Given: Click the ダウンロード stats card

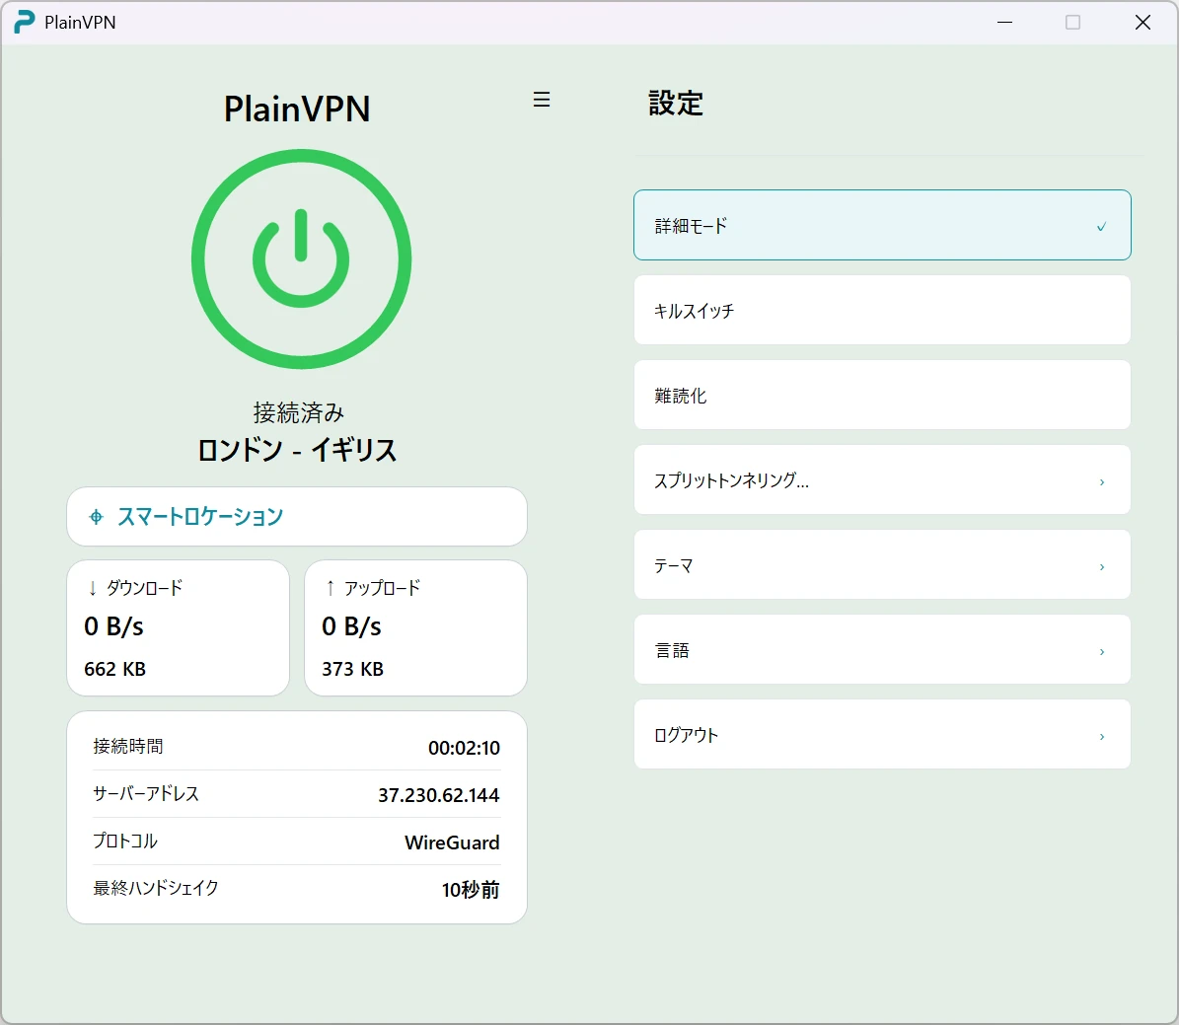Looking at the screenshot, I should (179, 628).
